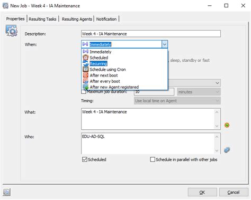Open the minutes unit dropdown
Screen dimensions: 251x200
click(x=199, y=92)
